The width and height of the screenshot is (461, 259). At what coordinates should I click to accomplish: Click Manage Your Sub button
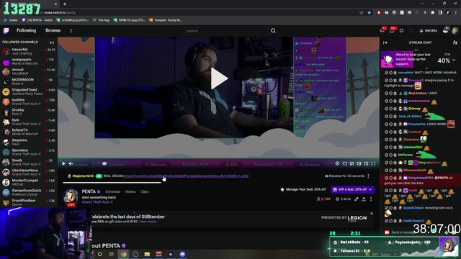point(303,189)
